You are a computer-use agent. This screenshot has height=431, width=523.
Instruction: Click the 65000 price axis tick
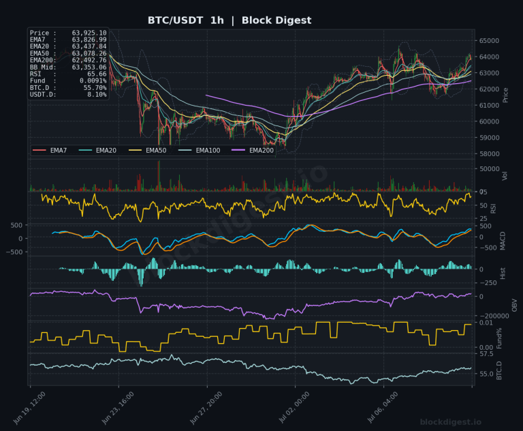(x=490, y=41)
